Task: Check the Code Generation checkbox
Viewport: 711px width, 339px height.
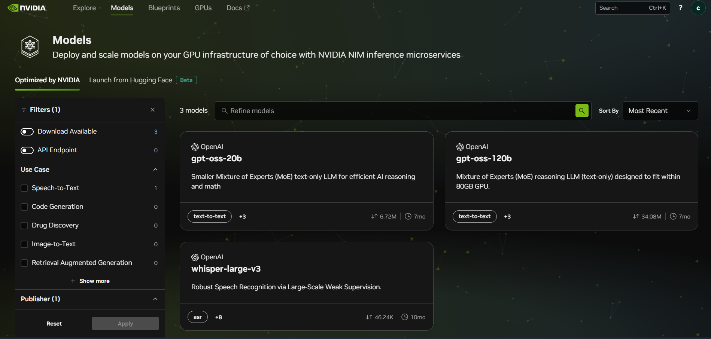Action: click(24, 207)
